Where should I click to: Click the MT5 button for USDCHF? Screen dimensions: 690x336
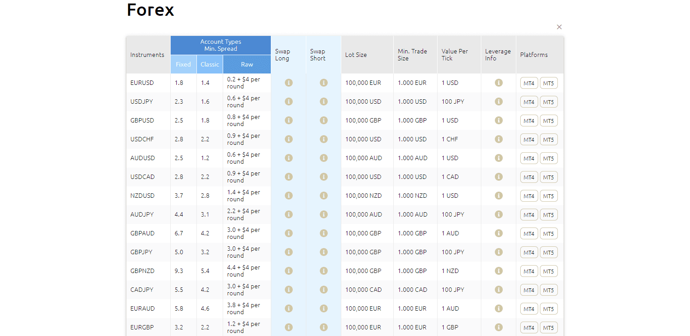pos(548,140)
